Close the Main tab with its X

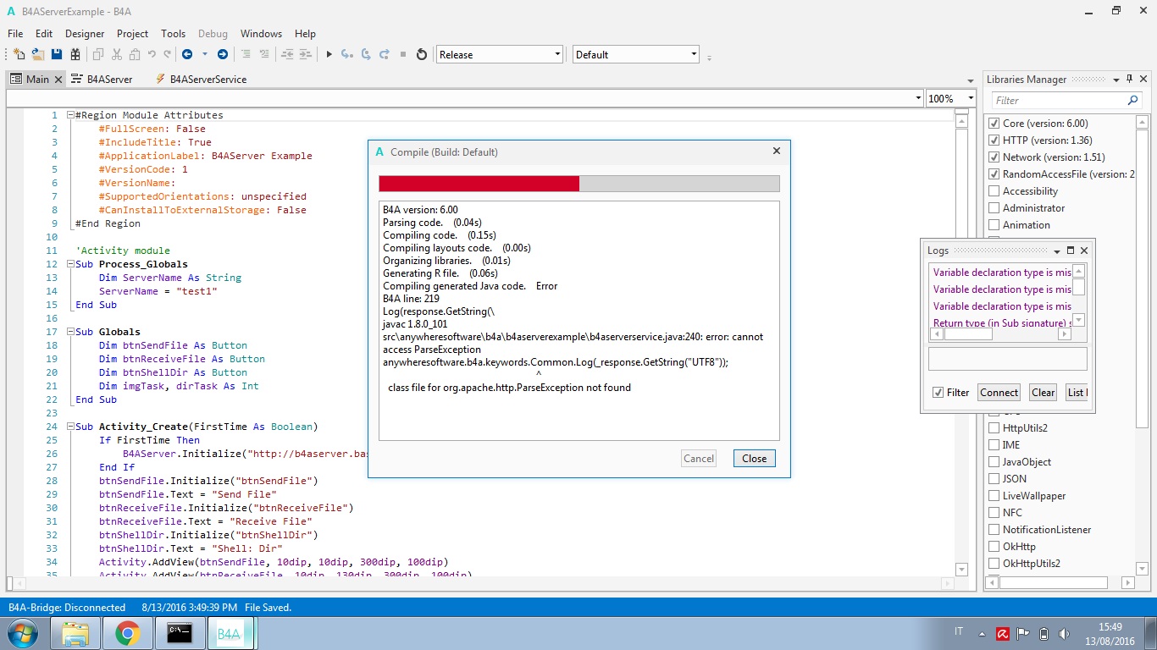(x=58, y=80)
